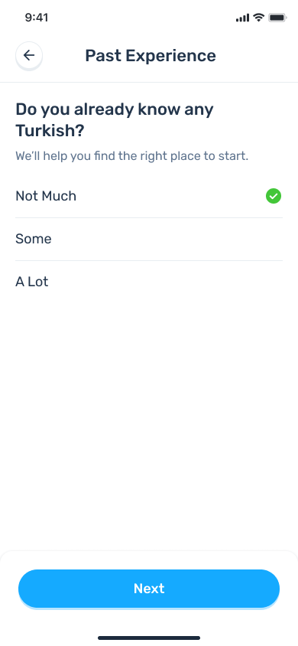
Task: Tap the home indicator bar
Action: point(149,638)
